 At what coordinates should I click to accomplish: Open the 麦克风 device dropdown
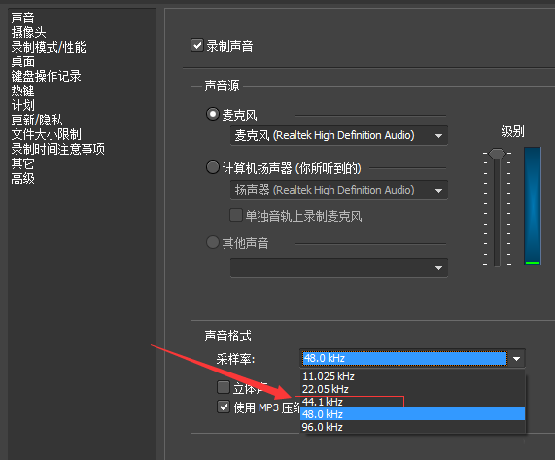coord(339,135)
